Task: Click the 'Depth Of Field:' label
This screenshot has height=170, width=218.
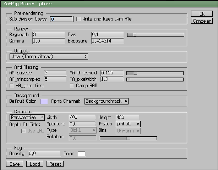Action: coord(24,125)
